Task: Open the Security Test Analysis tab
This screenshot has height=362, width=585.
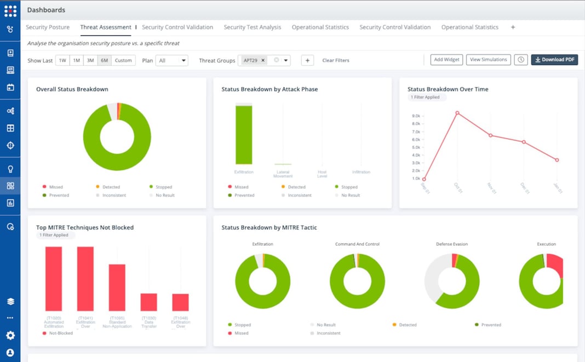Action: click(253, 27)
